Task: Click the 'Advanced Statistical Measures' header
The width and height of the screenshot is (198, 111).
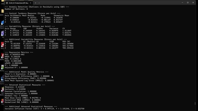Action: coord(25,85)
